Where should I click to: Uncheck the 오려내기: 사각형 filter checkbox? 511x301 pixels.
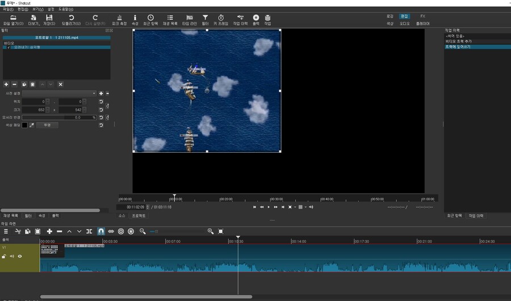(x=9, y=47)
